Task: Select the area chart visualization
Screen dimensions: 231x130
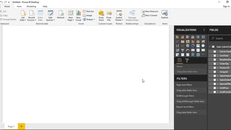Action: coord(183,42)
